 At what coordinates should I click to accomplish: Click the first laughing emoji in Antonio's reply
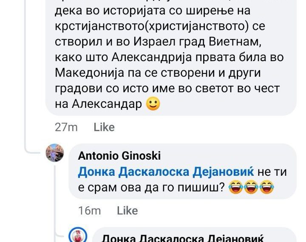235,187
